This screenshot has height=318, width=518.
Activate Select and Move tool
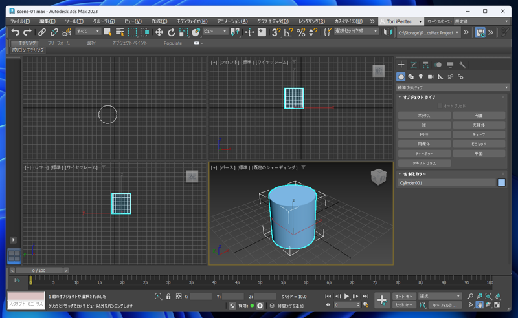[x=159, y=32]
